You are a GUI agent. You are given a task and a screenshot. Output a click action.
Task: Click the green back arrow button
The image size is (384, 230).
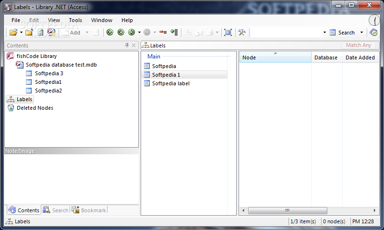(x=132, y=32)
